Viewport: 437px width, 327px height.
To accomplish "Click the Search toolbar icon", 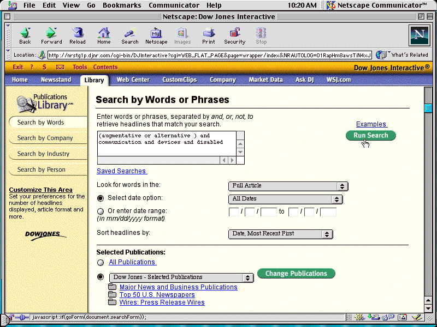I will 130,33.
